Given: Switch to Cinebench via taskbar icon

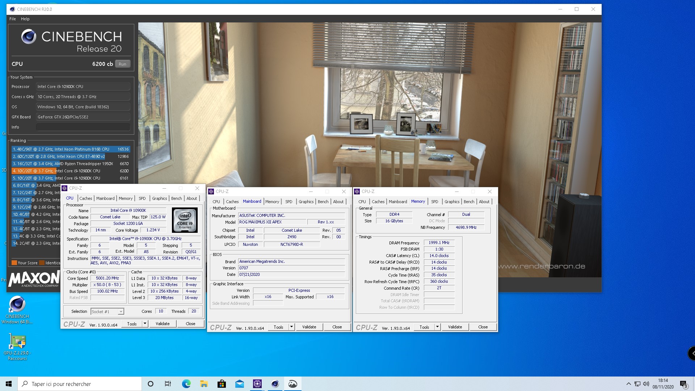Looking at the screenshot, I should pyautogui.click(x=275, y=384).
